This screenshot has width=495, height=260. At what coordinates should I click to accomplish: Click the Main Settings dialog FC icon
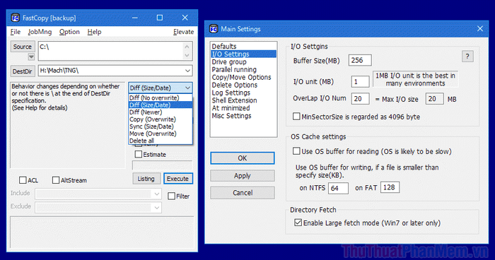(214, 29)
